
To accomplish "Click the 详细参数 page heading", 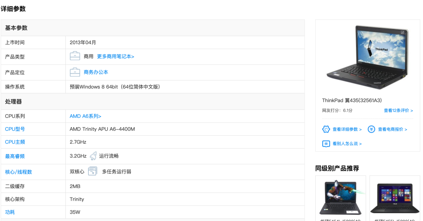I will click(13, 9).
